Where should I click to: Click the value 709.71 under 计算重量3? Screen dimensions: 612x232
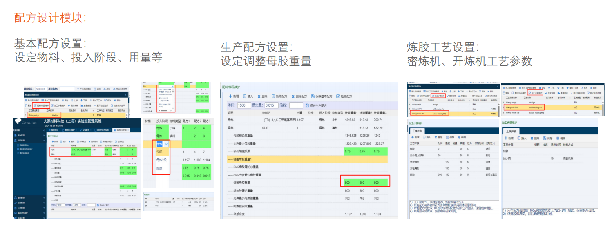(378, 120)
